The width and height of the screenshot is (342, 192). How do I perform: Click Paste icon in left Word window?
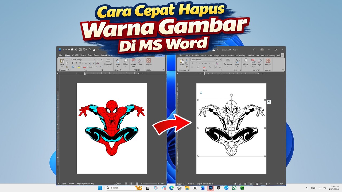tap(62, 61)
